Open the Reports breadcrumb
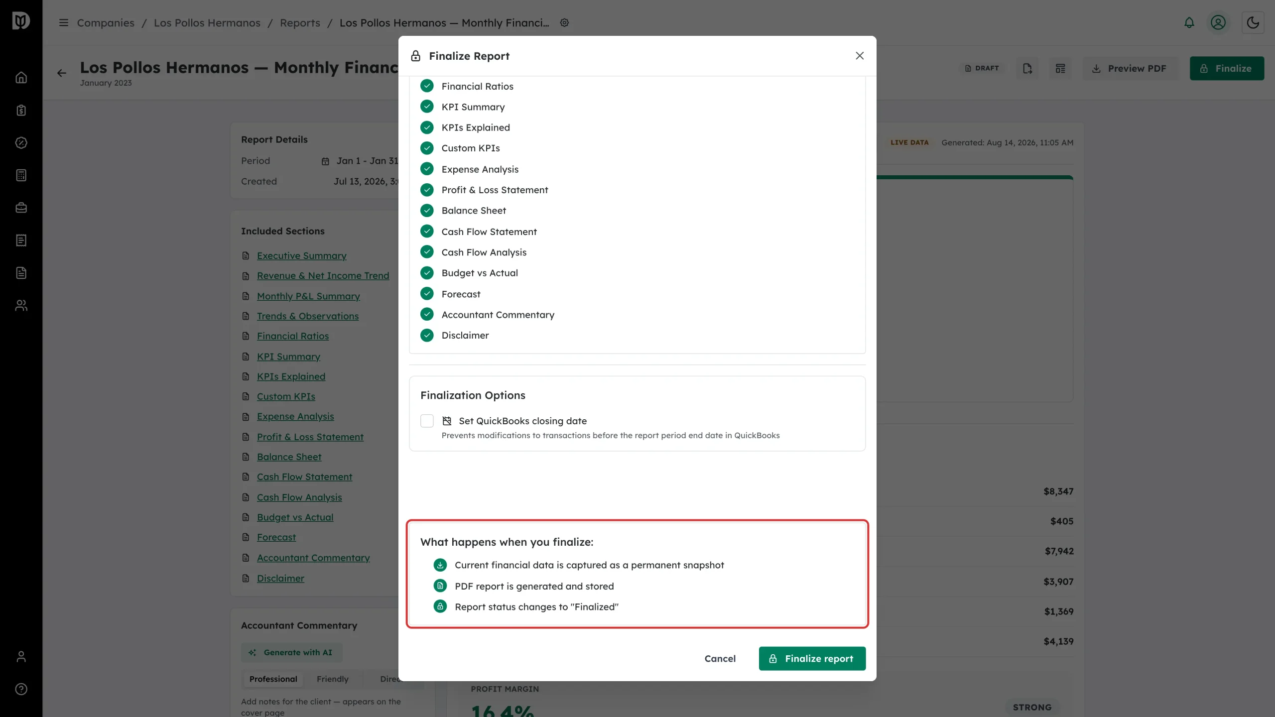 (x=300, y=23)
